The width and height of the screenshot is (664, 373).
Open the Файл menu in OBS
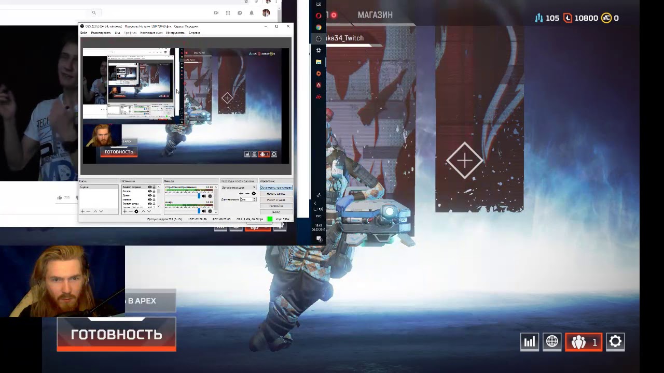click(x=84, y=33)
